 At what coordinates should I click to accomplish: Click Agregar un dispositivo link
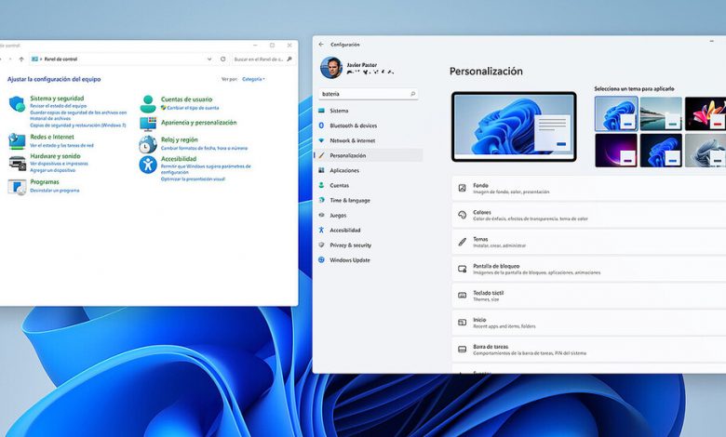point(53,170)
